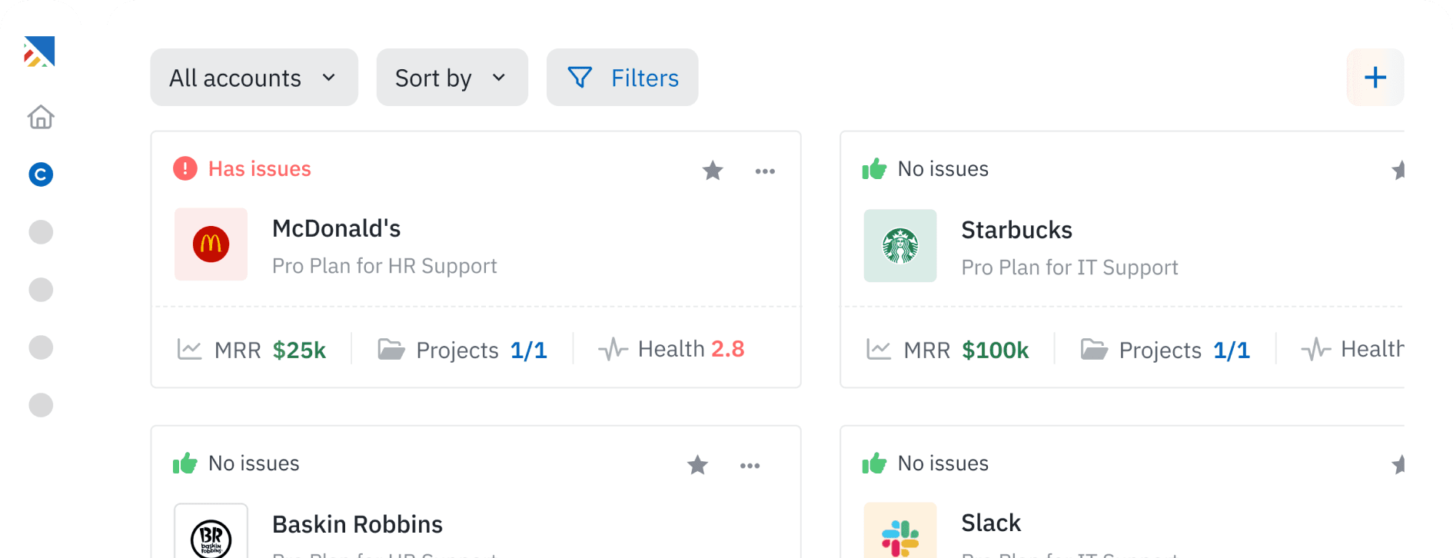Click the $25k MRR value
1453x558 pixels.
(299, 350)
